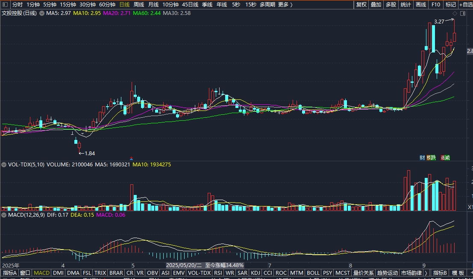Select the BRAR indicator tab

point(116,273)
